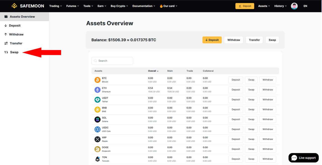Image resolution: width=322 pixels, height=165 pixels.
Task: Click the Trade column header
Action: [190, 71]
